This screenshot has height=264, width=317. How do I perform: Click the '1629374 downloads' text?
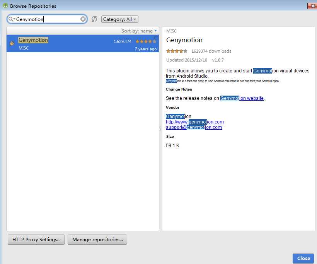tap(211, 51)
